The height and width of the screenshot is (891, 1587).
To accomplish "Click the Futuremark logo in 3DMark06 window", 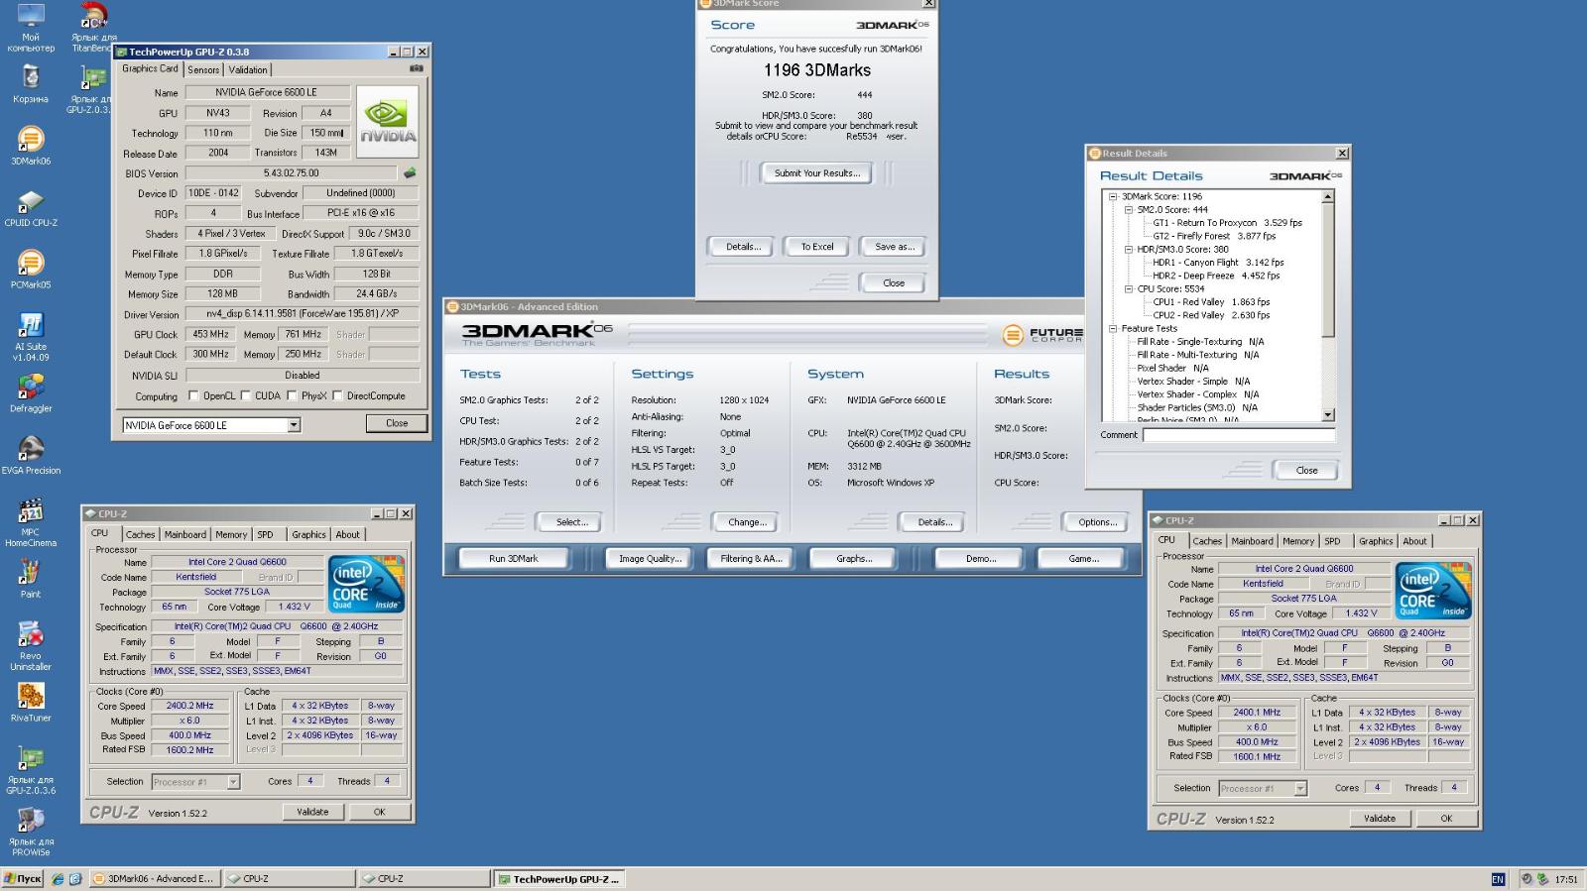I will [x=1041, y=335].
